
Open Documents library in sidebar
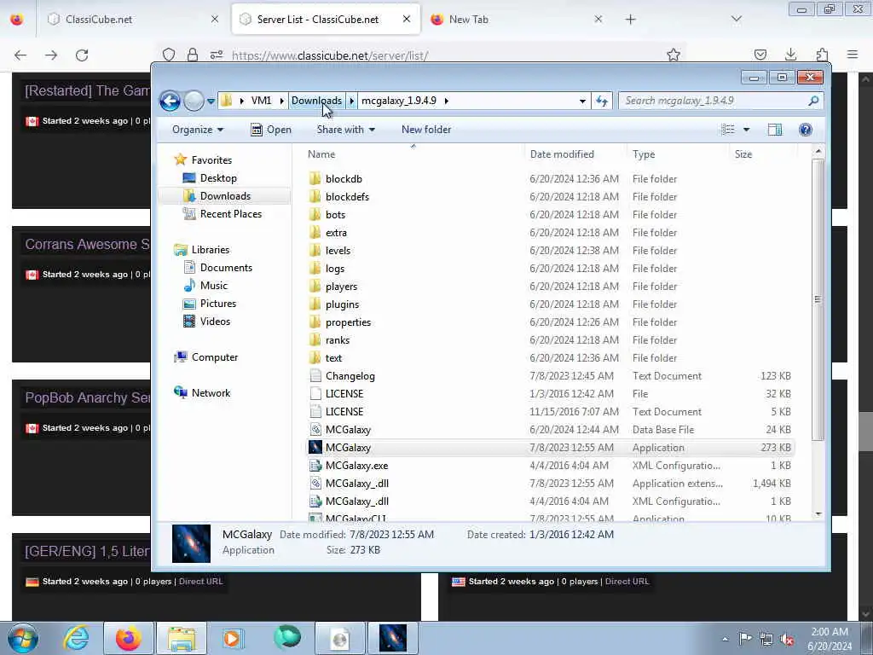point(226,268)
